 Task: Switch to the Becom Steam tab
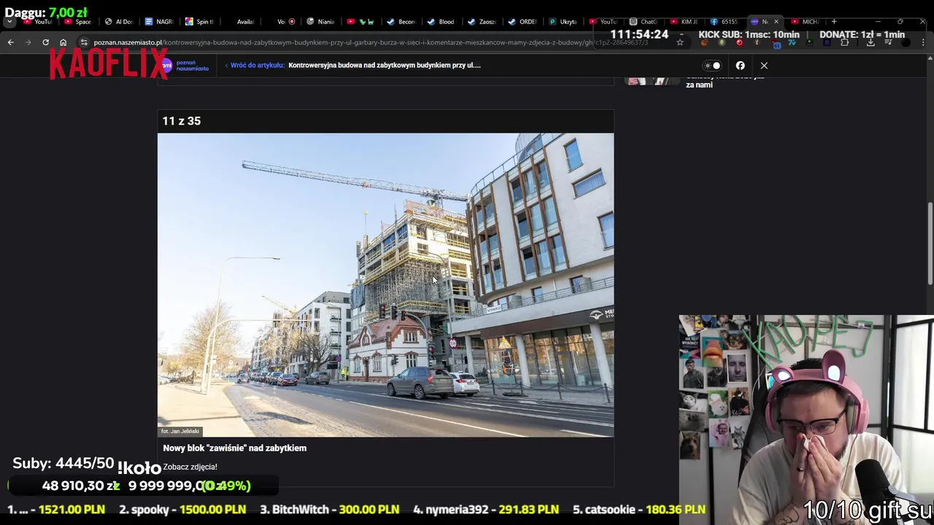tap(401, 22)
